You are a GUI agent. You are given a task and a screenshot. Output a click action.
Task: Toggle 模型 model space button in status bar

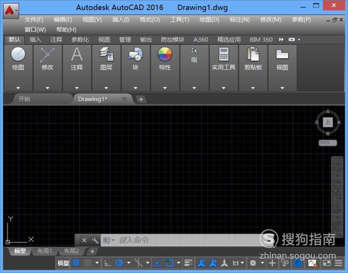63,263
